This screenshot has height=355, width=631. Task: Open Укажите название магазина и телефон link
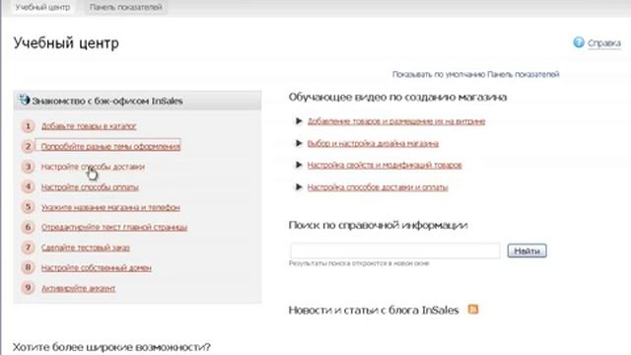click(110, 207)
